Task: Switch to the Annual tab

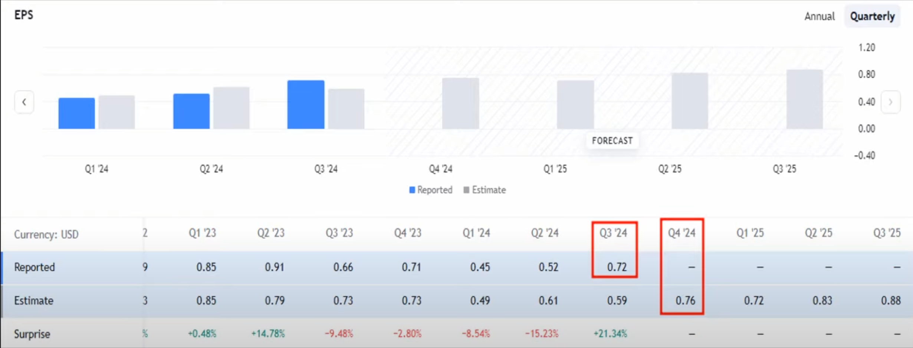Action: coord(819,16)
